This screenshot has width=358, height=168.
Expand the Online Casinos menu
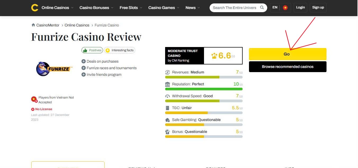[x=57, y=8]
